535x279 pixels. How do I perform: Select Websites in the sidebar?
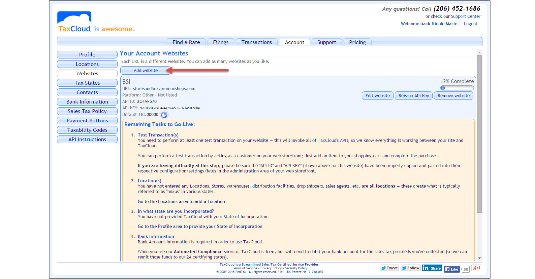87,73
